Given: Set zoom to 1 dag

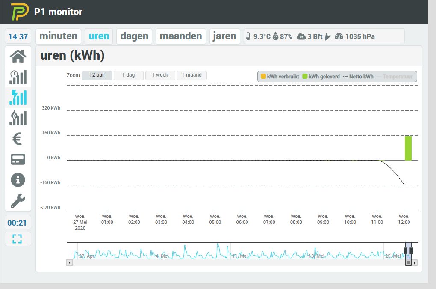Looking at the screenshot, I should click(129, 75).
